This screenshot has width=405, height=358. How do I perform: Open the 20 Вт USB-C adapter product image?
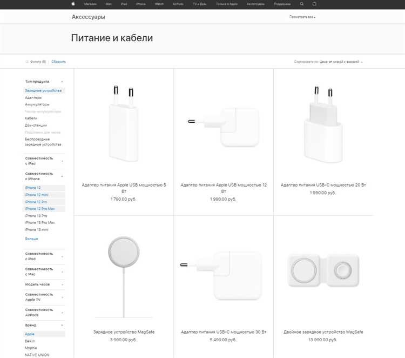coord(323,124)
